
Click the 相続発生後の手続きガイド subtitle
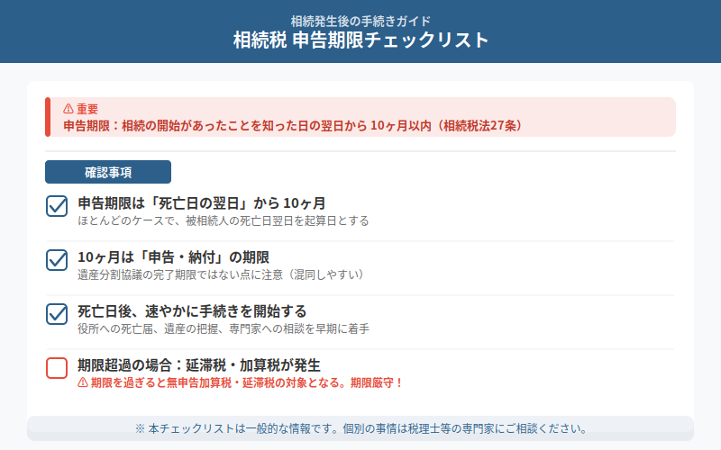tap(360, 20)
